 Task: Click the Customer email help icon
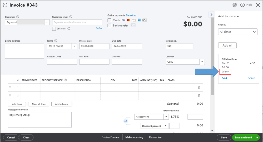tap(71, 17)
